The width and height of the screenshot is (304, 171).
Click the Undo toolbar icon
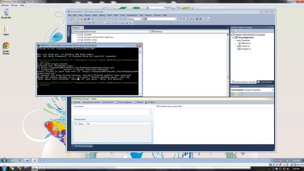[104, 19]
